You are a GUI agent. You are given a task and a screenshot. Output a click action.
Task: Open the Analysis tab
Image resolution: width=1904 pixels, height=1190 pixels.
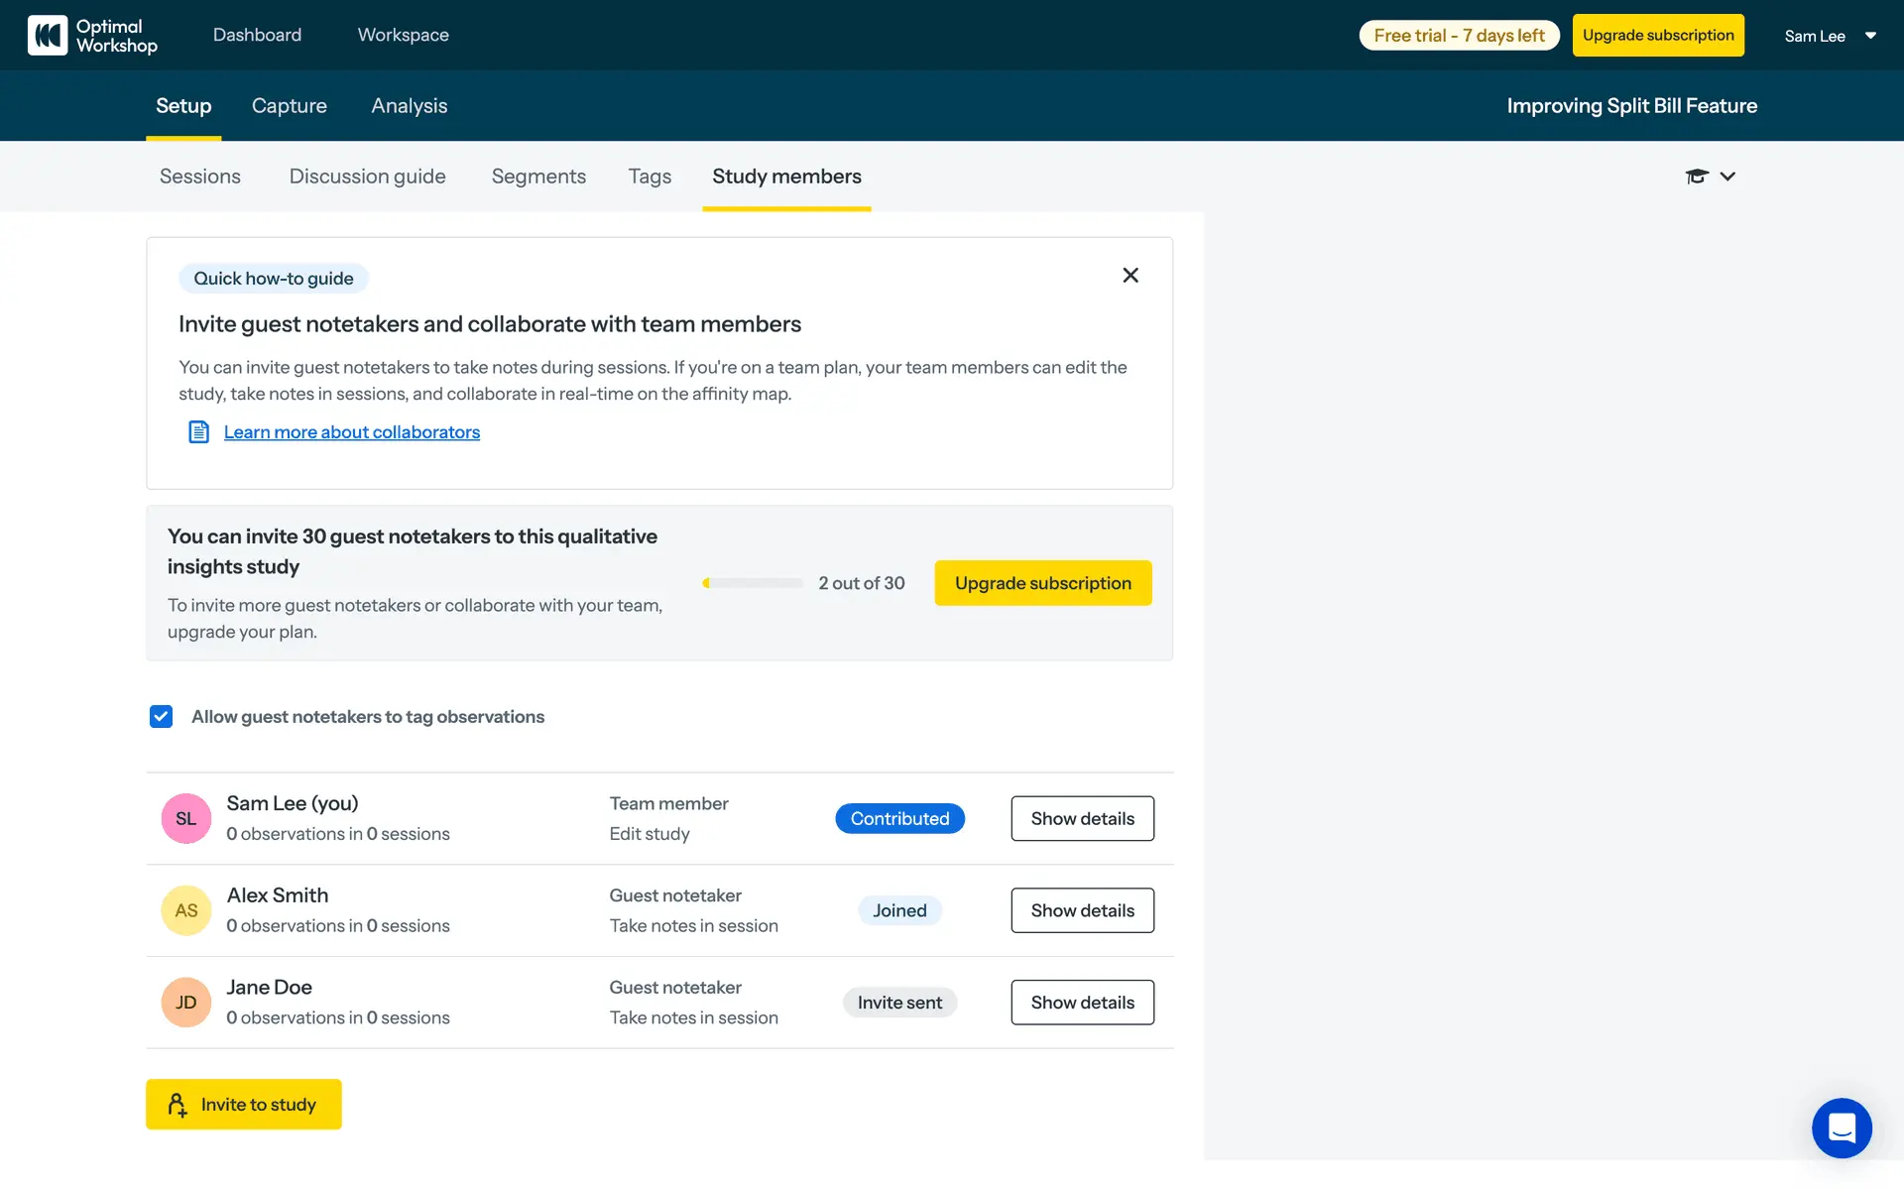point(409,106)
